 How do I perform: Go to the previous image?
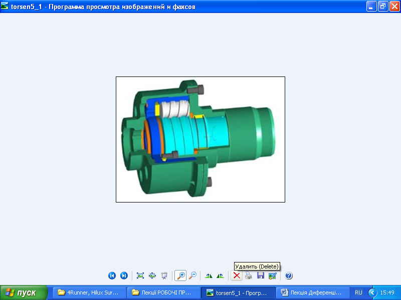pyautogui.click(x=112, y=275)
